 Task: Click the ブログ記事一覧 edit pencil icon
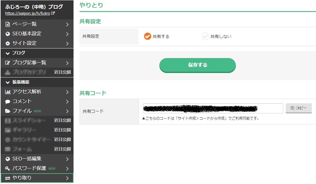(x=8, y=63)
